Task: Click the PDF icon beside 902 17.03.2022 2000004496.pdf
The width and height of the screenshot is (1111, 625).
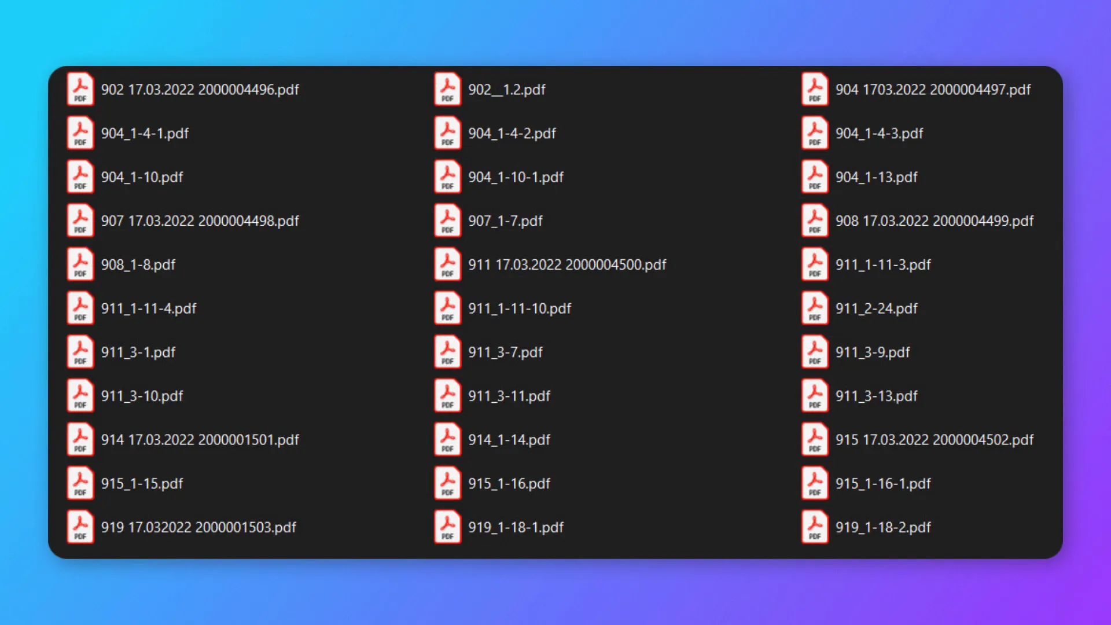Action: pyautogui.click(x=80, y=89)
